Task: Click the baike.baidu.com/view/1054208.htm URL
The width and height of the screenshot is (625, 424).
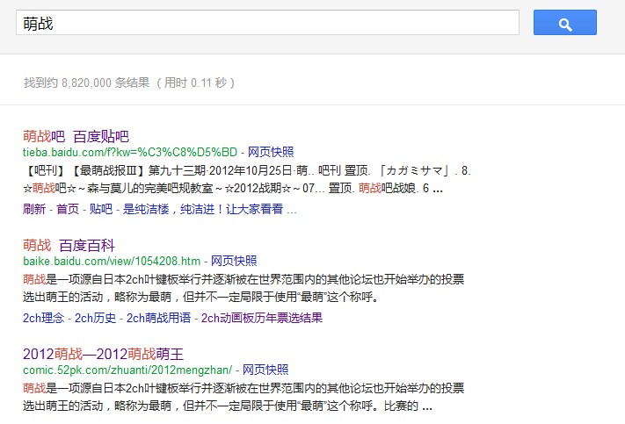Action: coord(112,262)
